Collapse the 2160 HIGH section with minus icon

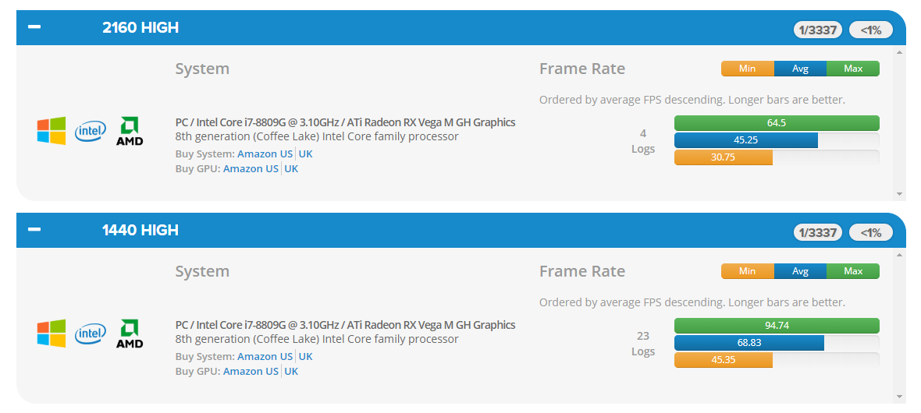[34, 27]
